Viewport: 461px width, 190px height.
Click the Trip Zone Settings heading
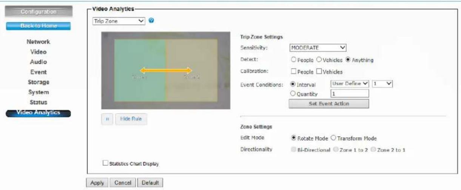[262, 37]
